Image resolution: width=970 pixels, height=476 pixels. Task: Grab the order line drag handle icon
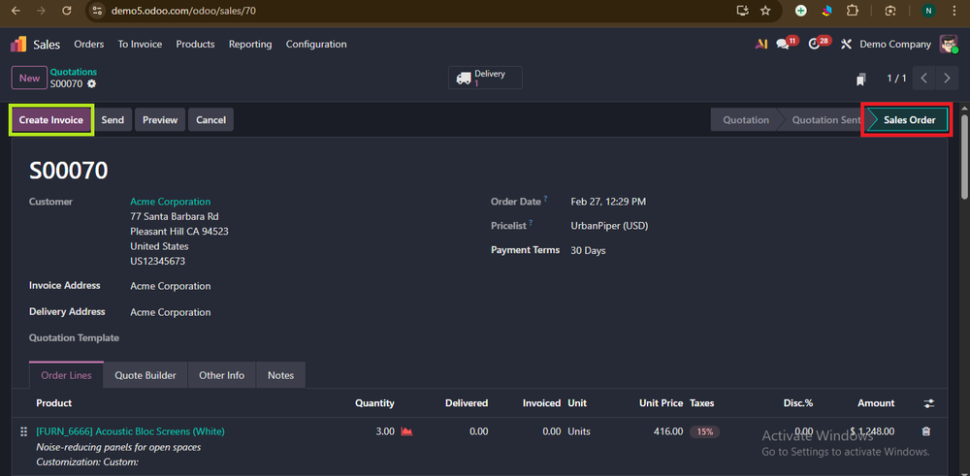24,431
